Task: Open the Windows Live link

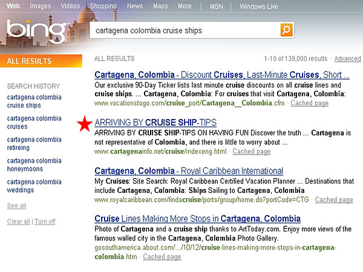Action: click(259, 6)
